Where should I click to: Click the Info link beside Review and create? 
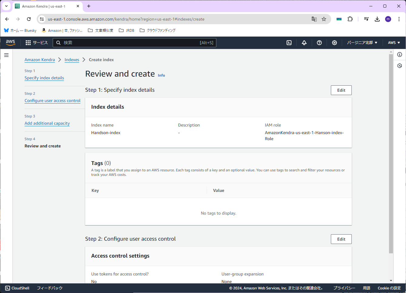tap(161, 75)
